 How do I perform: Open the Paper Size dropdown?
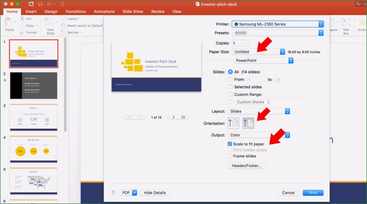pos(258,52)
